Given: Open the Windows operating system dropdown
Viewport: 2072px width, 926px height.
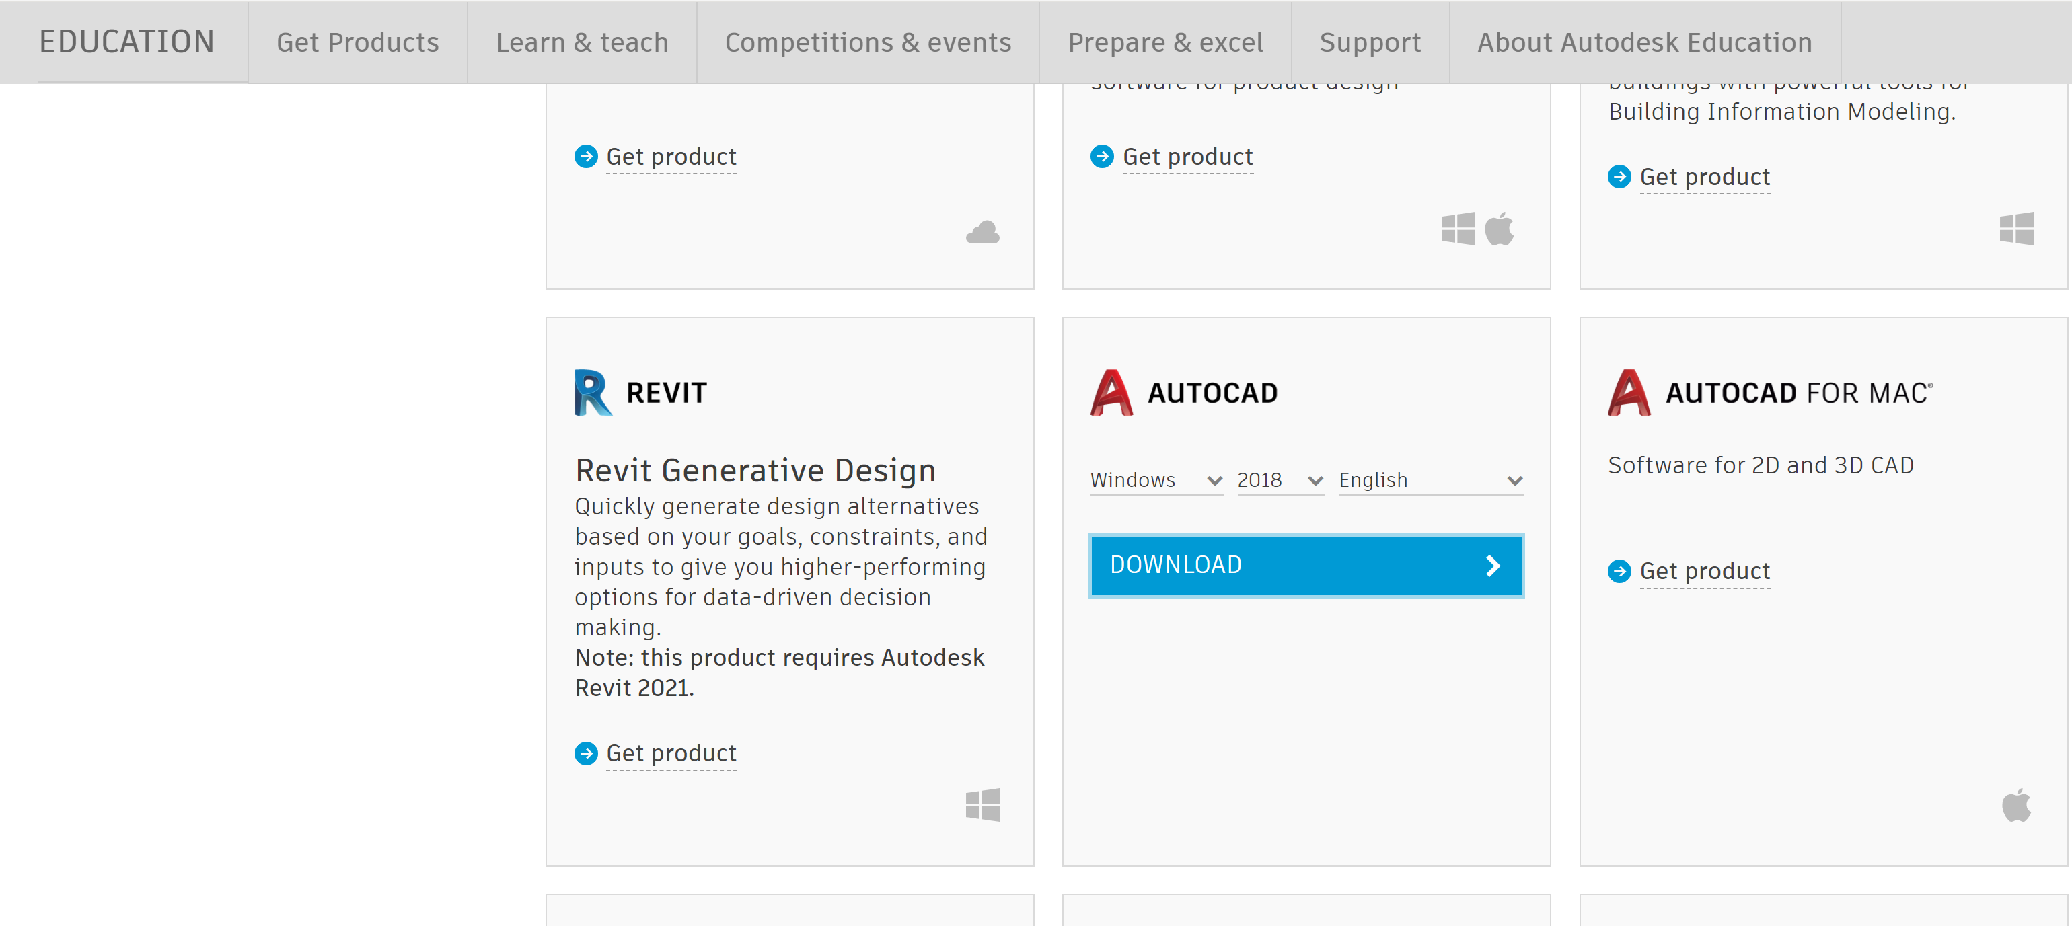Looking at the screenshot, I should pyautogui.click(x=1155, y=480).
